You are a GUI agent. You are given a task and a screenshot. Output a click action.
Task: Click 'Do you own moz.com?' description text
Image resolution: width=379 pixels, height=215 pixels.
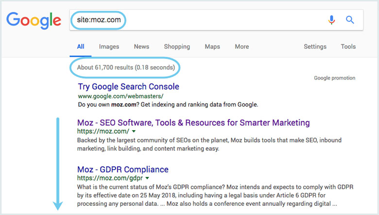click(168, 105)
